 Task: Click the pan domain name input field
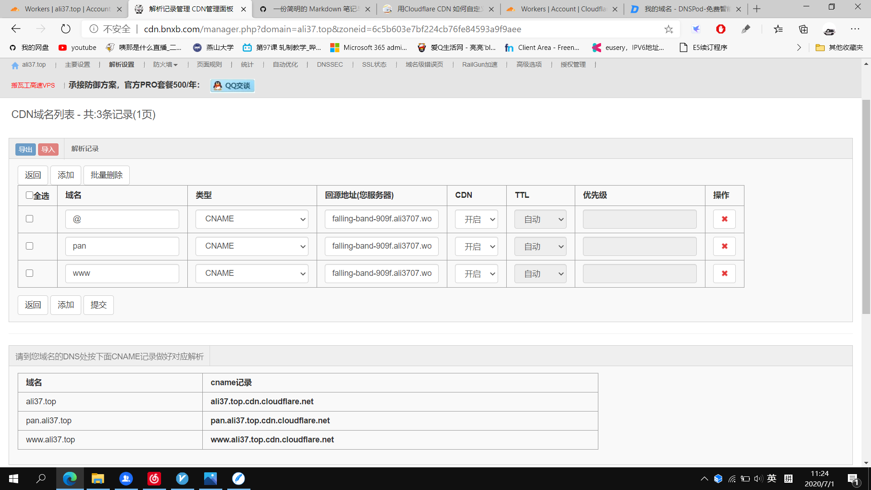tap(122, 246)
